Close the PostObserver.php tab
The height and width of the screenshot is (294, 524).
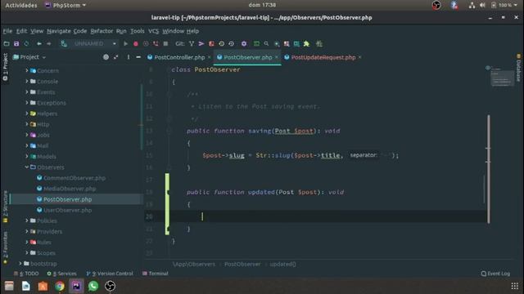277,57
